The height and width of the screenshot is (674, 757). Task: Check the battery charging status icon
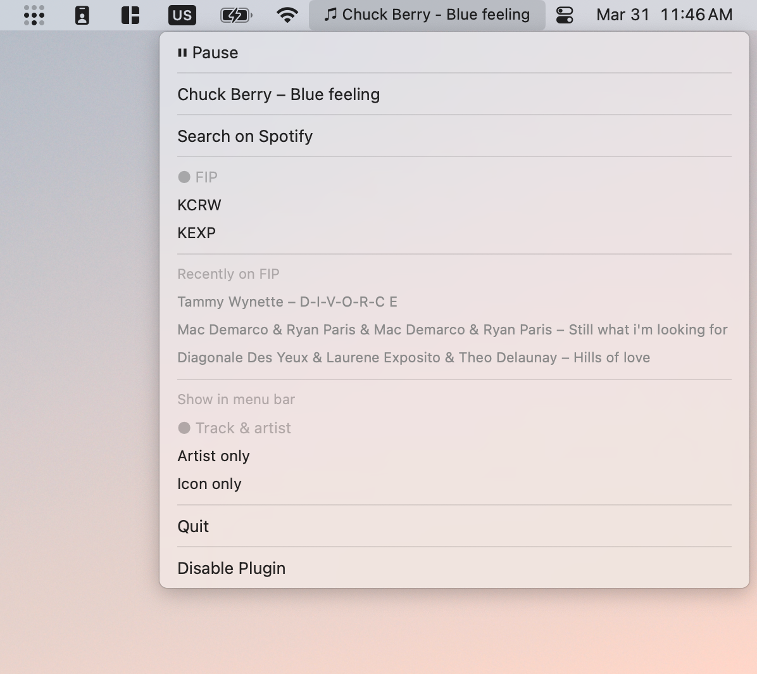pyautogui.click(x=235, y=15)
